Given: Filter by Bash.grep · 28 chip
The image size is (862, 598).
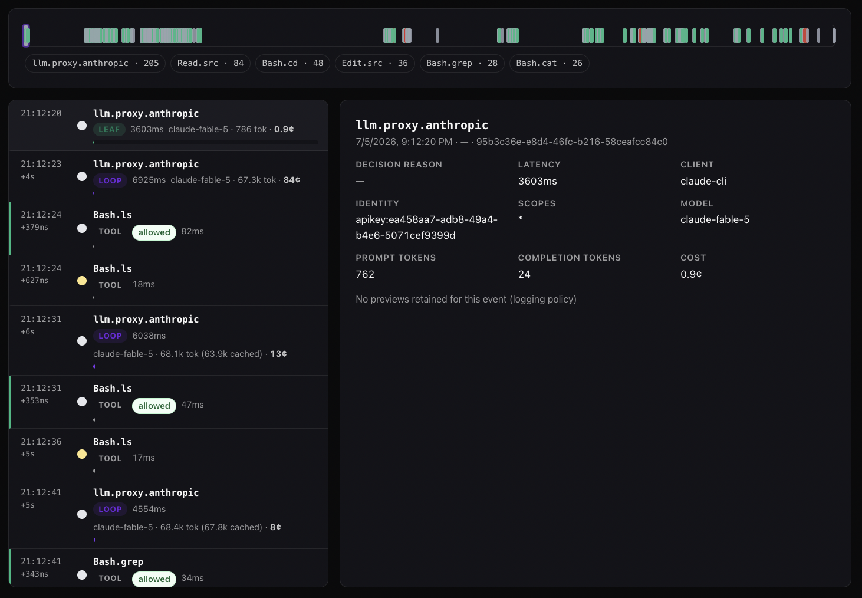Looking at the screenshot, I should [x=462, y=63].
